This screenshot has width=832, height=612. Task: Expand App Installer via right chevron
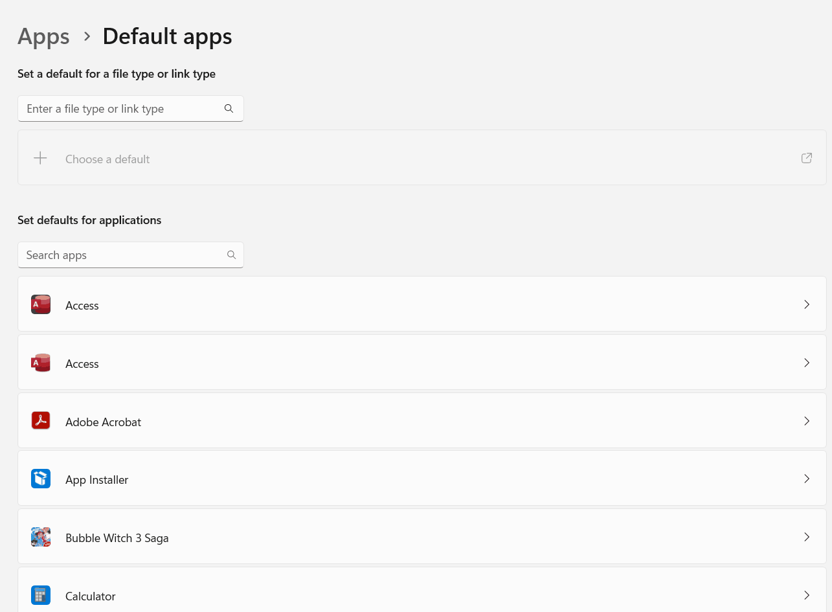pyautogui.click(x=806, y=479)
